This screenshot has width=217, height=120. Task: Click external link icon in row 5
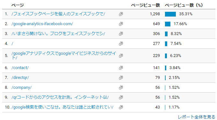(121, 56)
